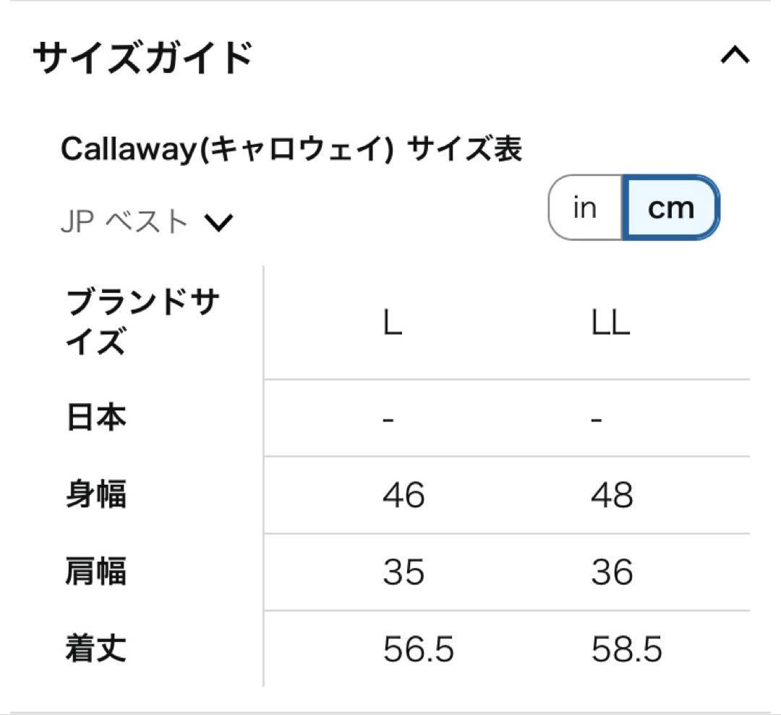Switch units to inches (in)
This screenshot has height=715, width=781.
[x=585, y=208]
